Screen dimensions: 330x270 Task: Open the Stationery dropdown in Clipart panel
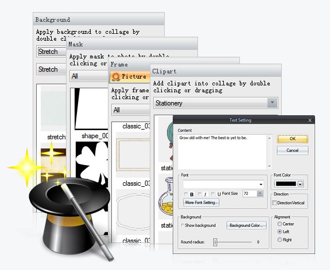click(216, 103)
